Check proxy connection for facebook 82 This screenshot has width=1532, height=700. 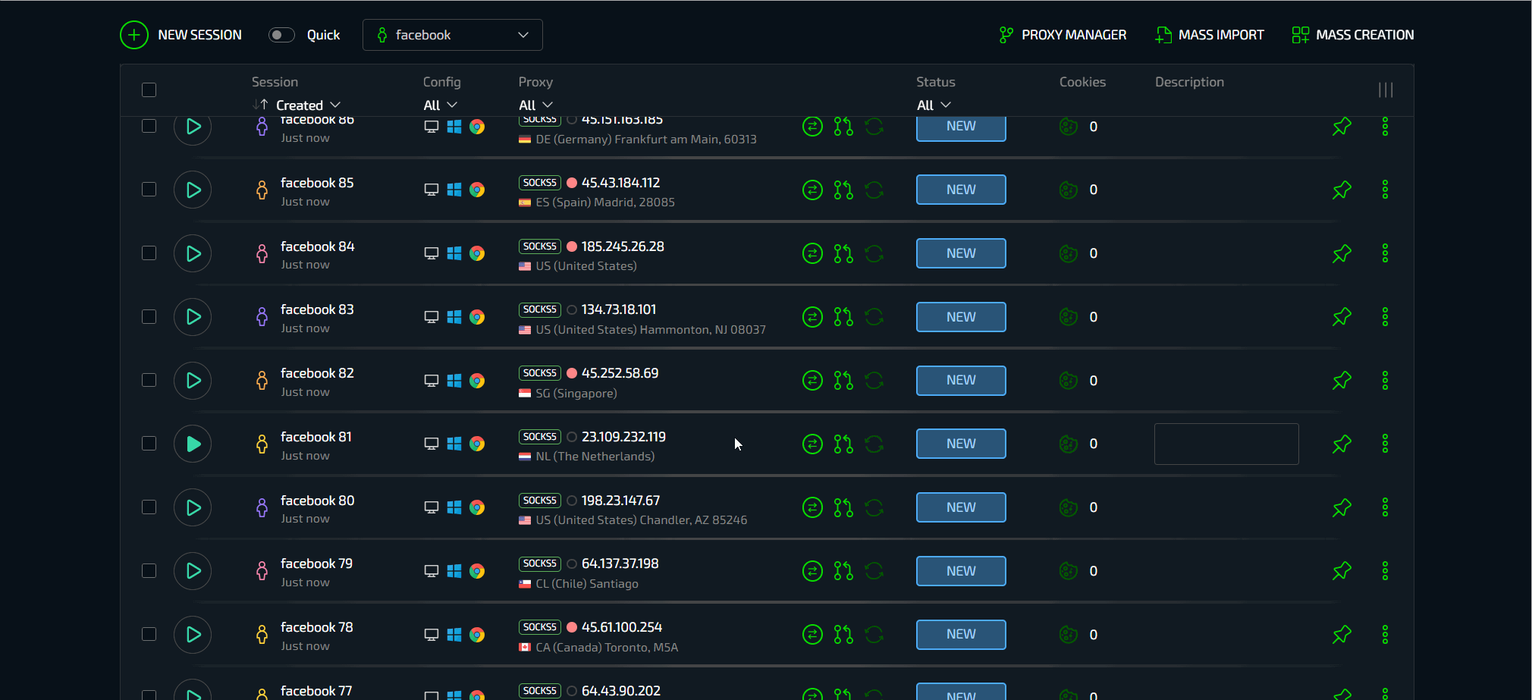tap(812, 380)
